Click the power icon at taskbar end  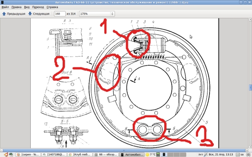click(x=248, y=154)
